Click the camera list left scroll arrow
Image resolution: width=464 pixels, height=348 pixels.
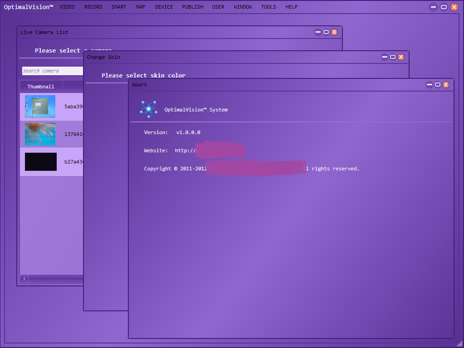coord(24,279)
